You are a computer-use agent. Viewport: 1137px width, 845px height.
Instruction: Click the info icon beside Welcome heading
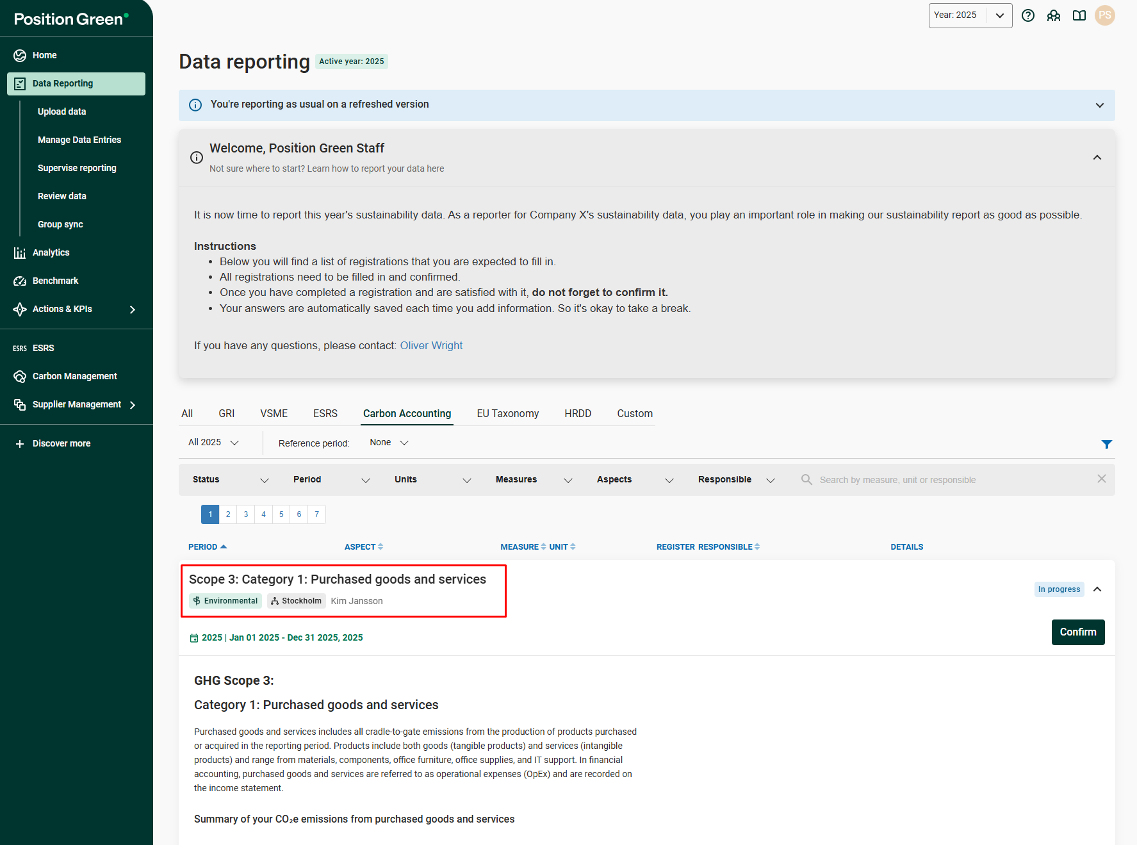pos(197,158)
